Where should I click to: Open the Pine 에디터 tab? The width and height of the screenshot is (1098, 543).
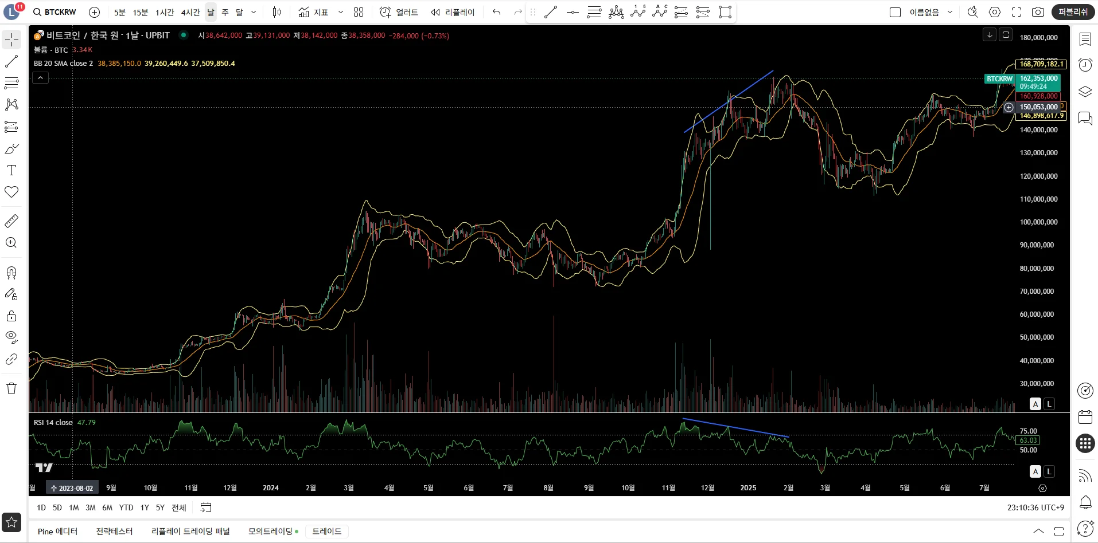tap(57, 532)
